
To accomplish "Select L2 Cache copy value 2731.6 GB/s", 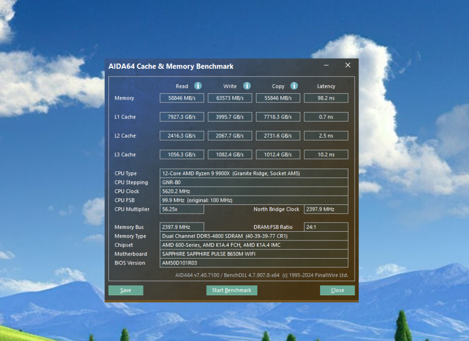I will 278,136.
